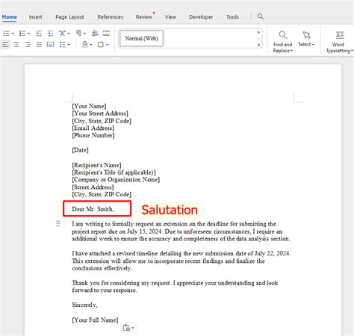Apply distributed alignment

click(x=50, y=45)
